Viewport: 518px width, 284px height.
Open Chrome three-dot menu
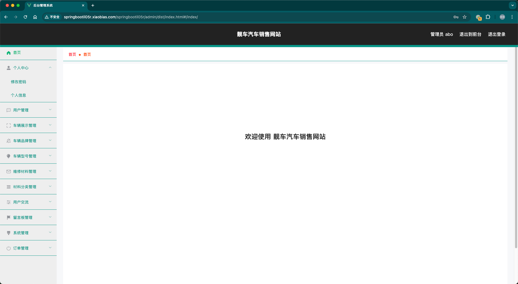512,17
